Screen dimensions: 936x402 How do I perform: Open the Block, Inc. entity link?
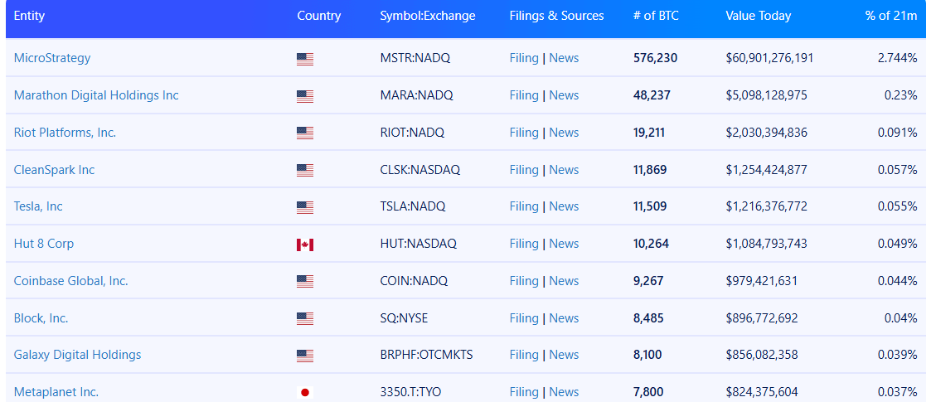pyautogui.click(x=41, y=318)
